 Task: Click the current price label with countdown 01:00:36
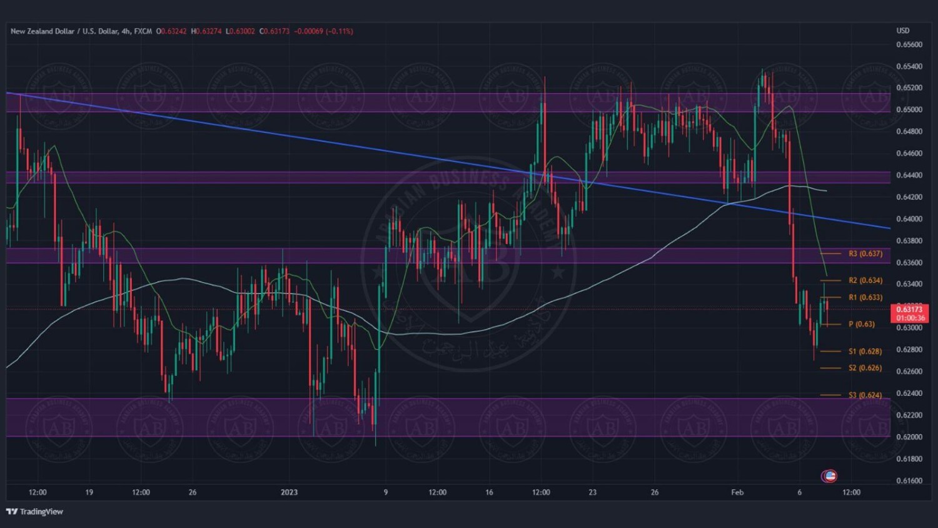pos(909,313)
